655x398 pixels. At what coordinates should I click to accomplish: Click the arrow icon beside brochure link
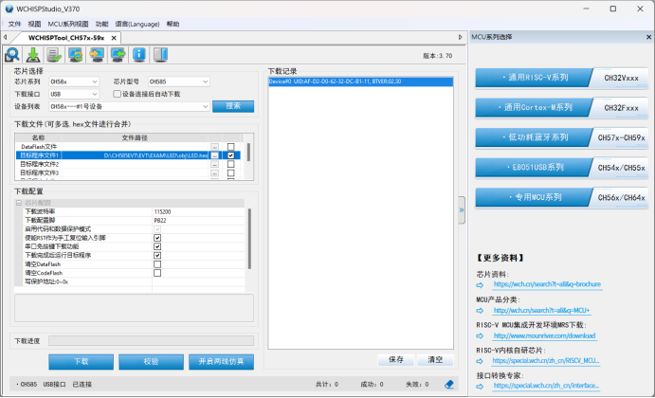pyautogui.click(x=480, y=285)
